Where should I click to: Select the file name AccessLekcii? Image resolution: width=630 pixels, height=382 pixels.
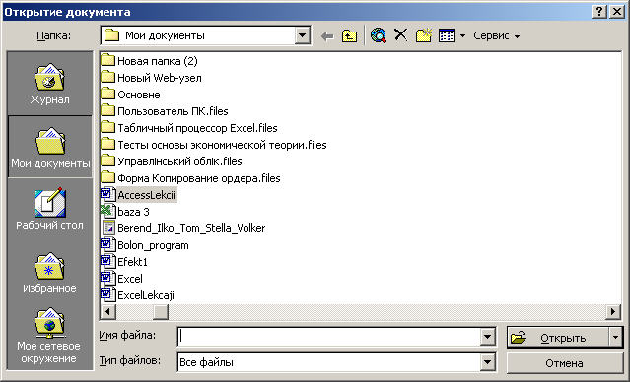click(146, 195)
